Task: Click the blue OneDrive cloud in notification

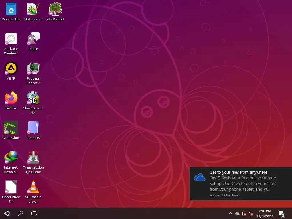Action: pos(199,177)
